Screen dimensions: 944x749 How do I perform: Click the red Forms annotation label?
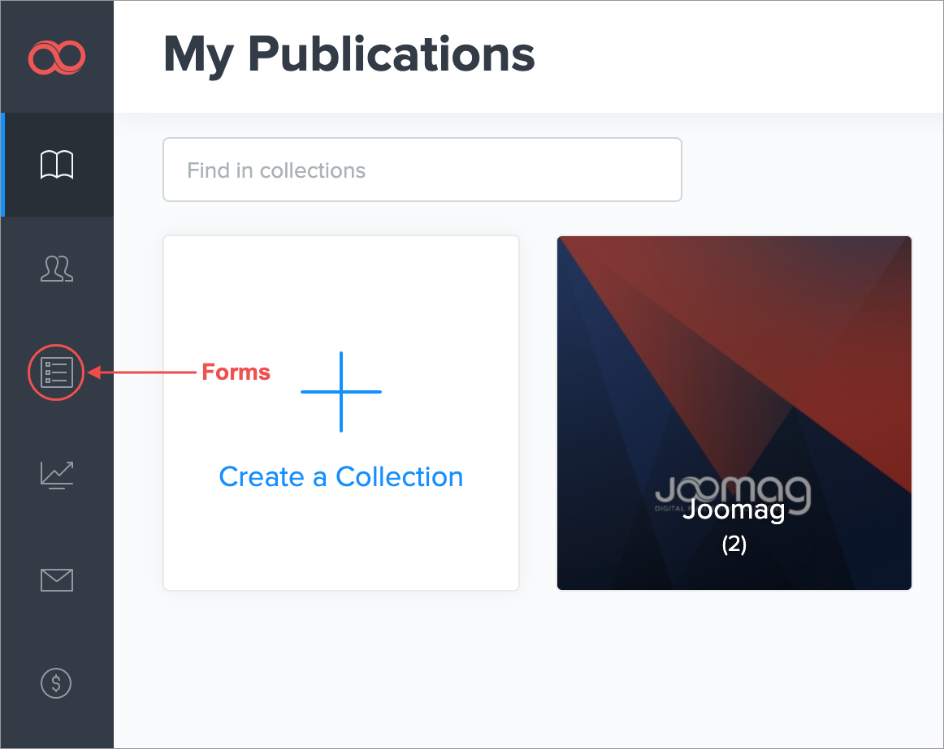tap(236, 372)
